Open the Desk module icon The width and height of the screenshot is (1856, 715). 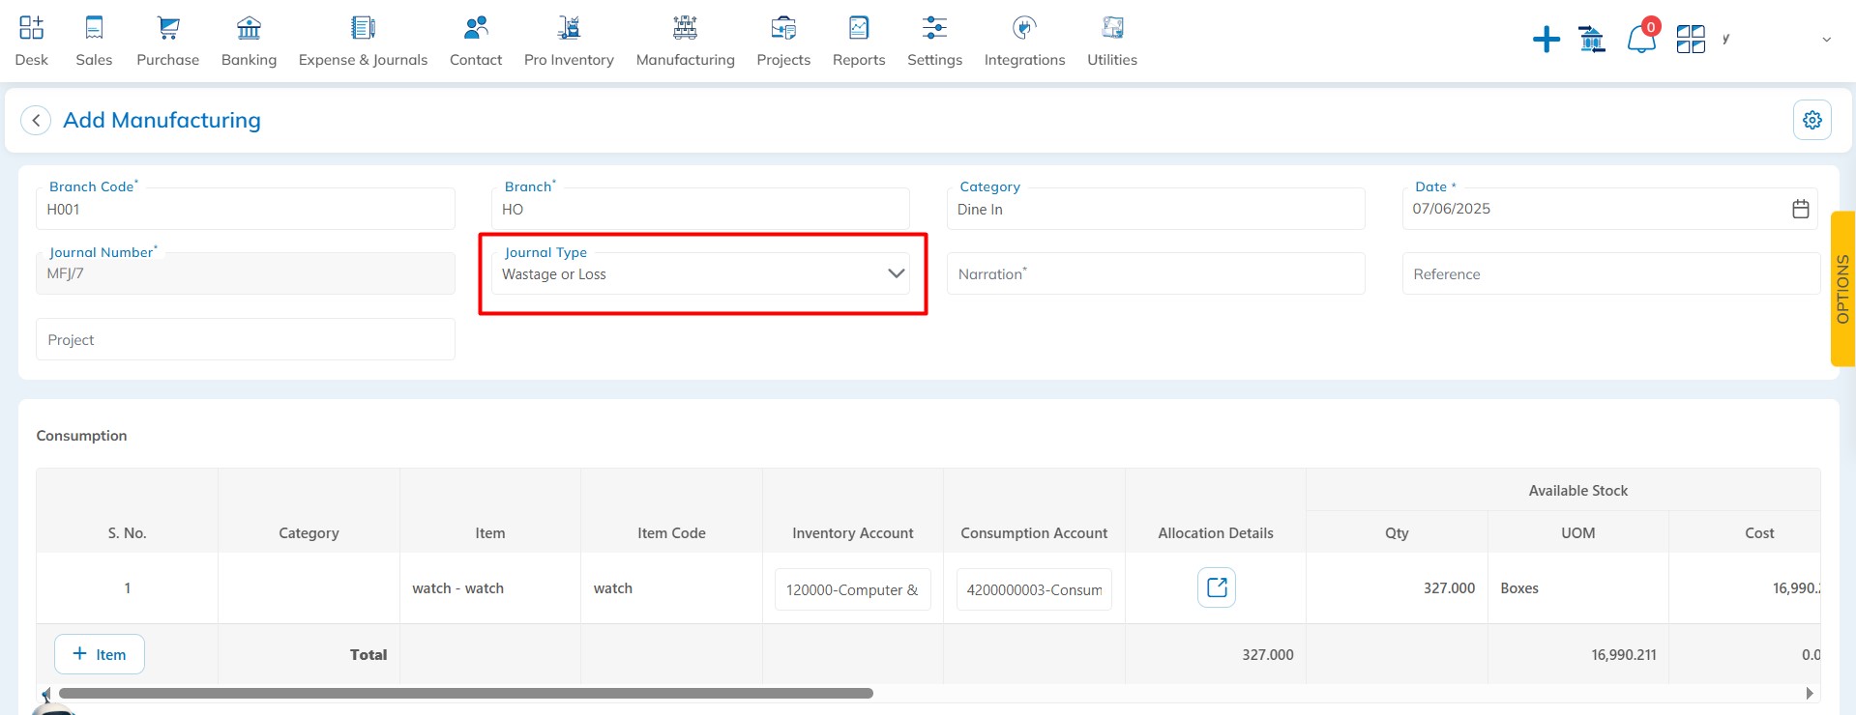point(31,27)
